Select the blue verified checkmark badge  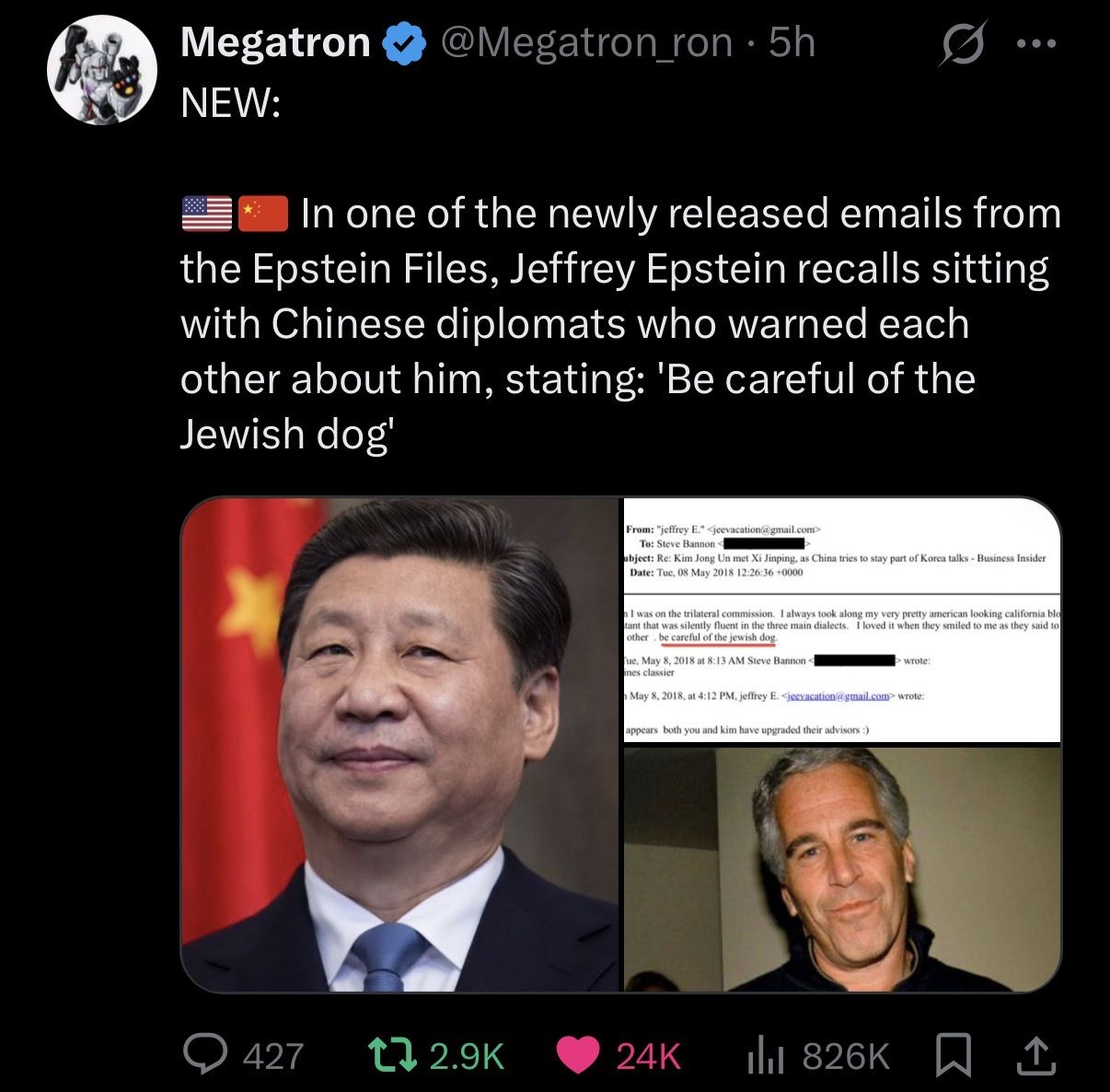403,43
